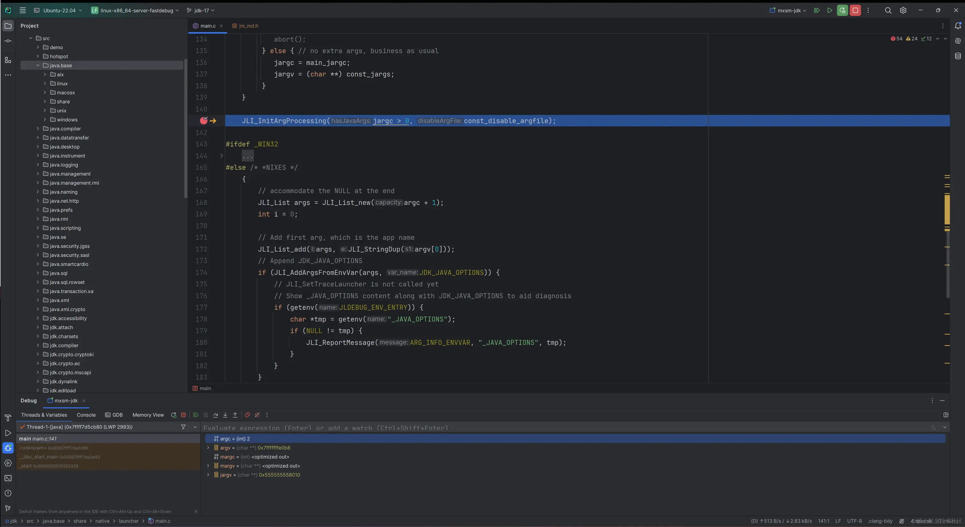The height and width of the screenshot is (527, 965).
Task: Stop the debug session in debug toolbar
Action: click(x=183, y=415)
